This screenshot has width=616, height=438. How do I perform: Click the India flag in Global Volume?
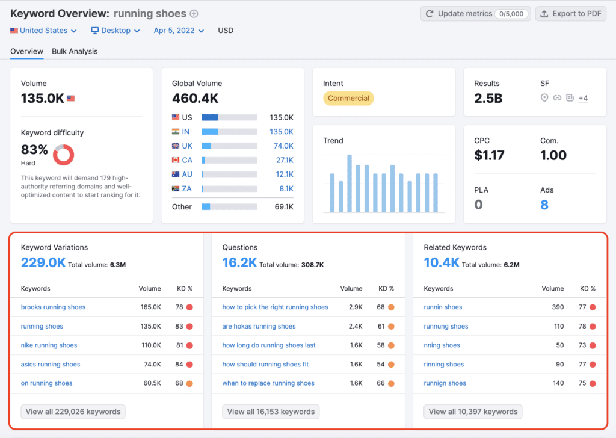[x=176, y=132]
